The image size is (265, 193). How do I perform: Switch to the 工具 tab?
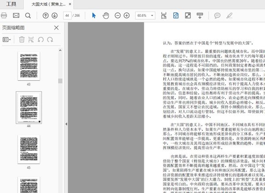[x=11, y=4]
